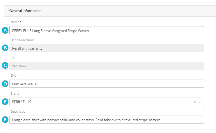Click the circular B marker badge
This screenshot has width=216, height=133.
click(x=5, y=48)
